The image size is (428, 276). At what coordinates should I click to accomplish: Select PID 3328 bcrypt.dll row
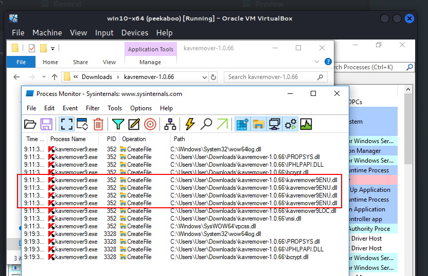[185, 257]
